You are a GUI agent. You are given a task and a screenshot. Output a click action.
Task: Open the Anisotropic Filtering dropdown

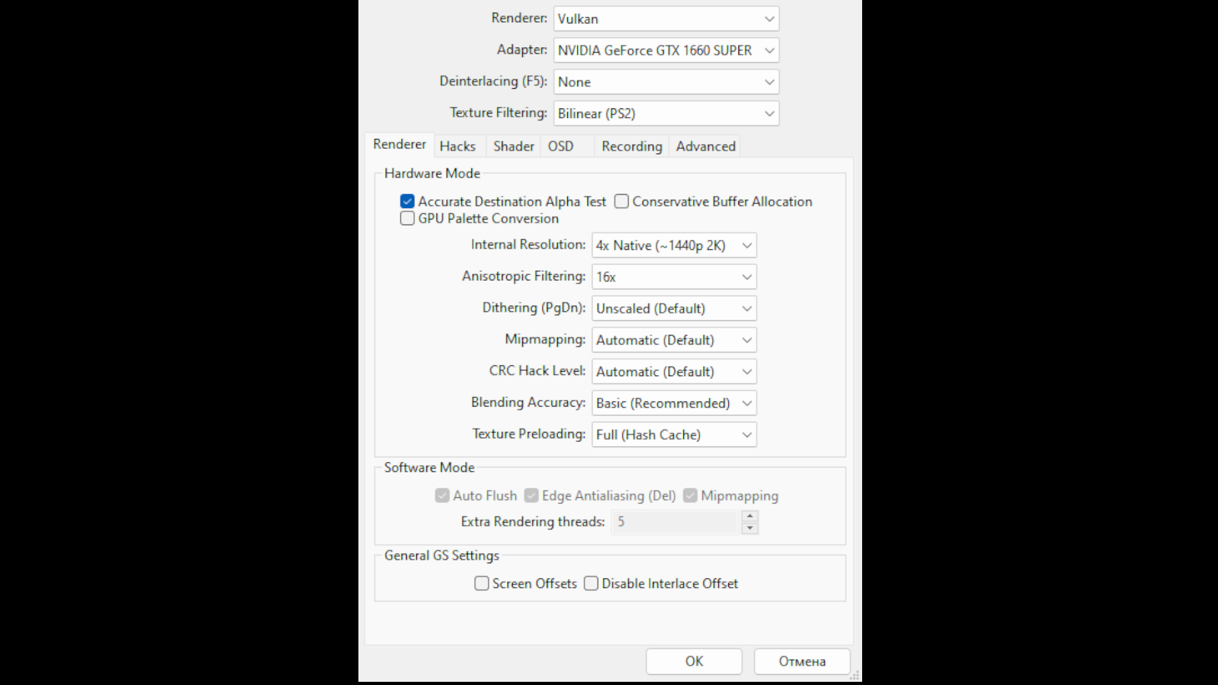click(674, 277)
